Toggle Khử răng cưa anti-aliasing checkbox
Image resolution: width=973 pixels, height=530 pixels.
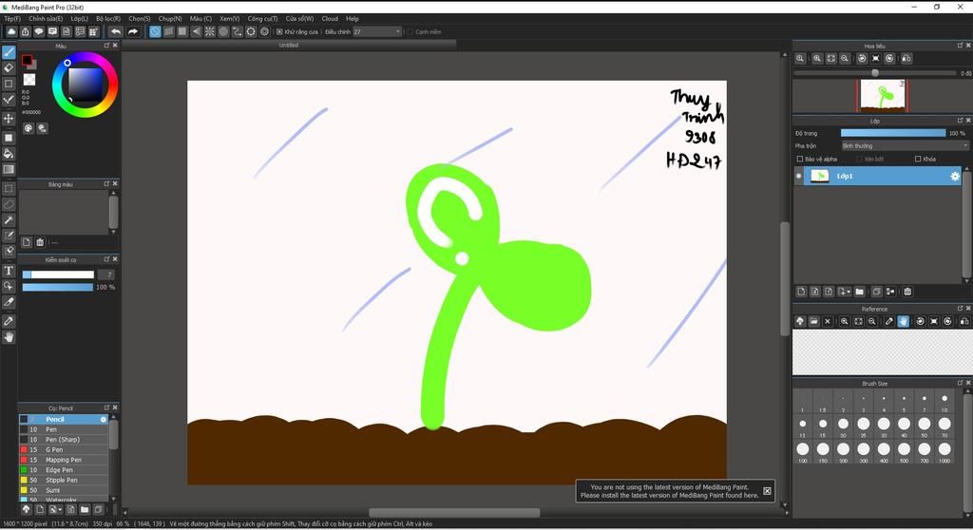pyautogui.click(x=280, y=31)
